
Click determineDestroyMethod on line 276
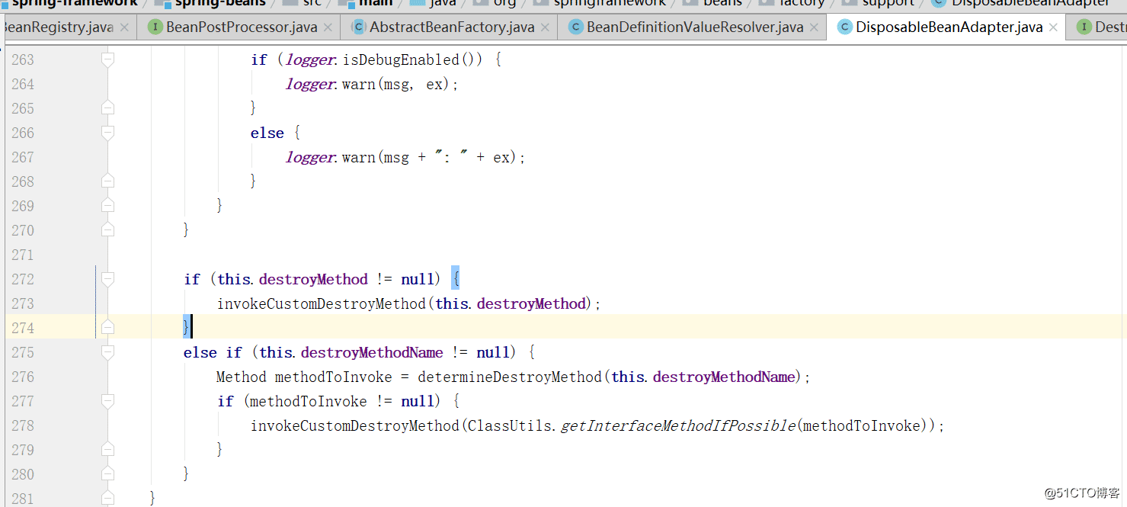[510, 377]
